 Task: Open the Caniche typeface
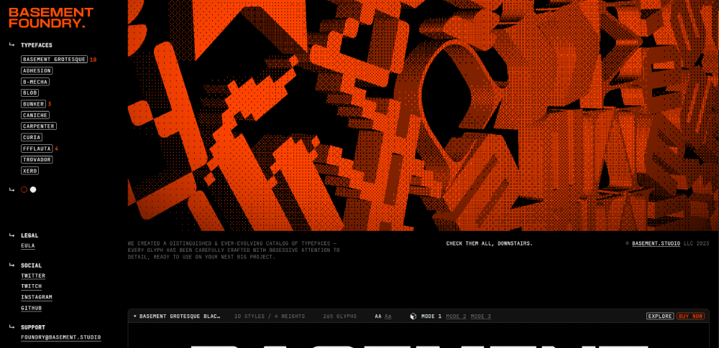click(x=35, y=115)
